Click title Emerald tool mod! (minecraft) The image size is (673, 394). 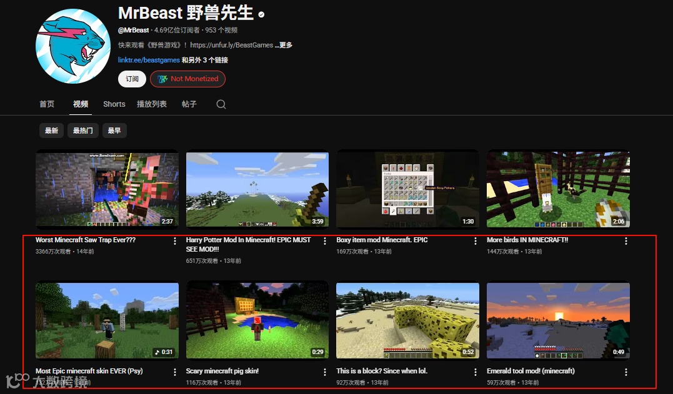coord(531,371)
